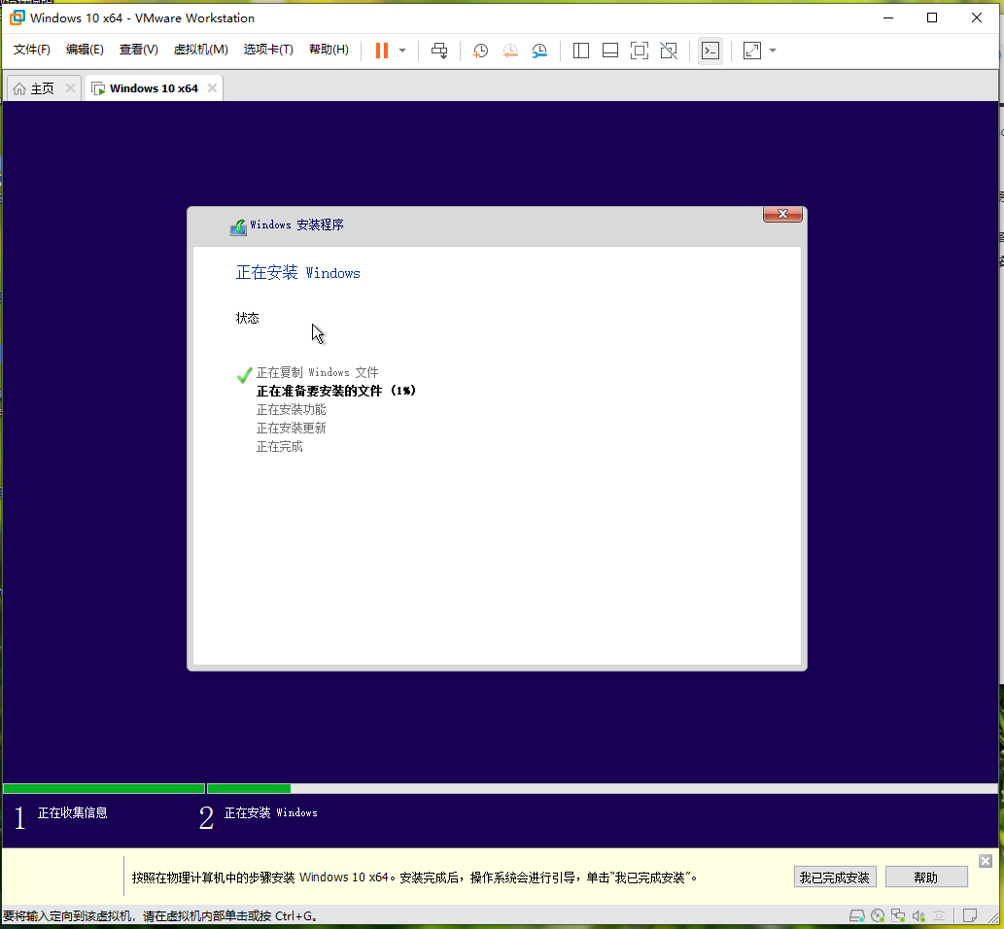Close the Windows 安装程序 dialog
This screenshot has width=1004, height=929.
pyautogui.click(x=782, y=214)
